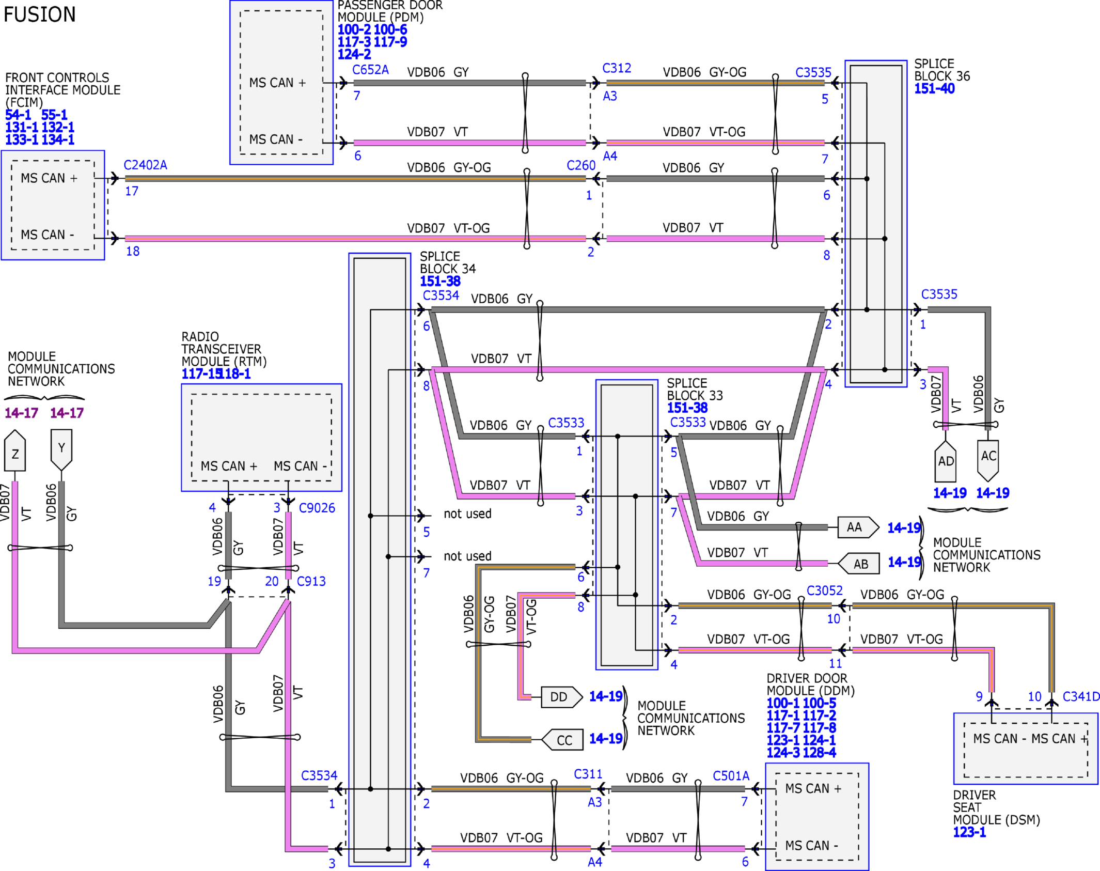Open the 55-1 FCIM page reference
This screenshot has width=1100, height=871.
click(54, 115)
